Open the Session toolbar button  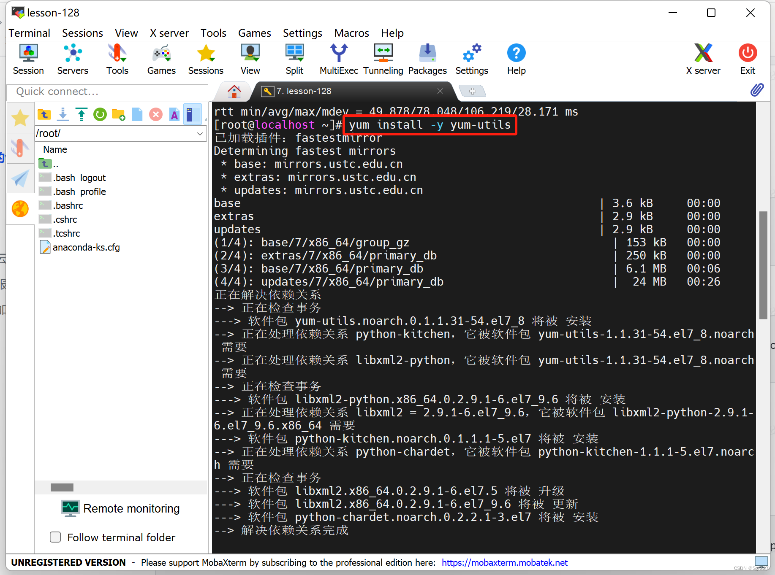pyautogui.click(x=28, y=59)
